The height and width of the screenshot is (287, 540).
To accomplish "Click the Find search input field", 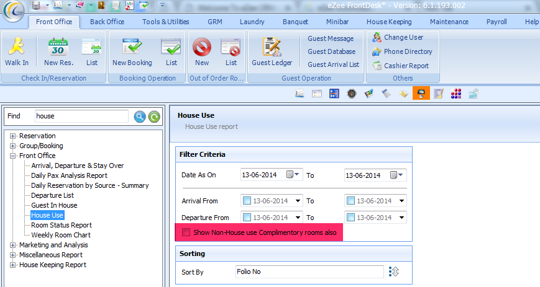I will (x=81, y=116).
